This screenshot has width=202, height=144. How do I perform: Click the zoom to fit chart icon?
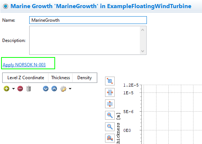(110, 81)
